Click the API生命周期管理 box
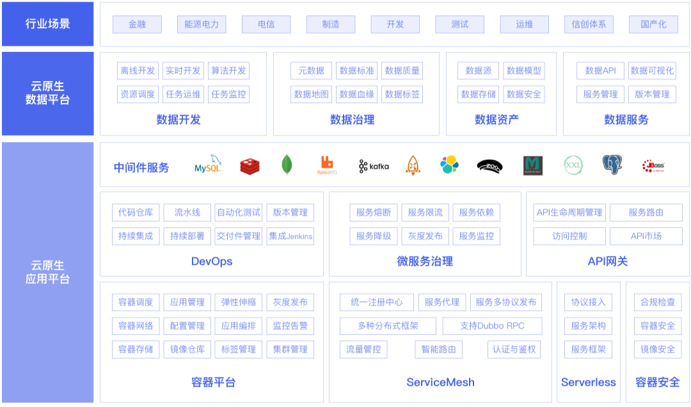The height and width of the screenshot is (407, 691). pos(569,212)
